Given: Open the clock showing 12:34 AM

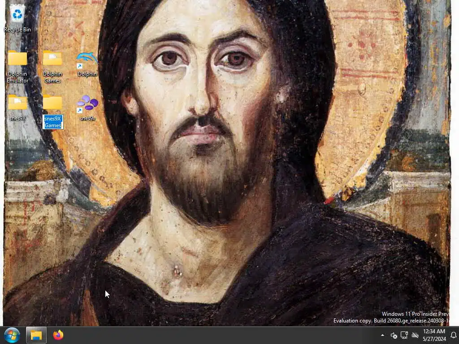Looking at the screenshot, I should (x=434, y=335).
